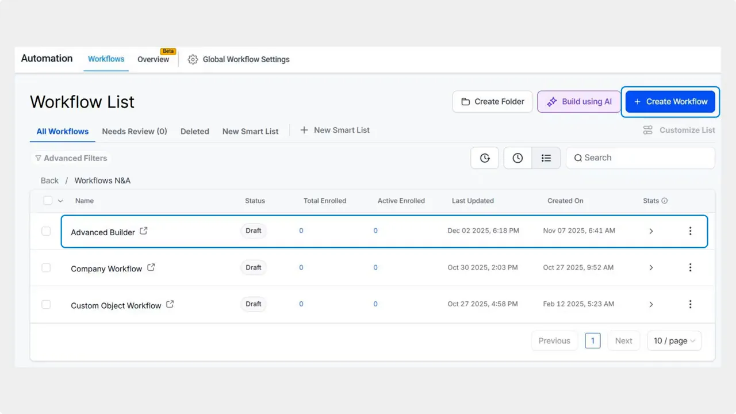Switch to list view layout
This screenshot has height=414, width=736.
coord(546,158)
